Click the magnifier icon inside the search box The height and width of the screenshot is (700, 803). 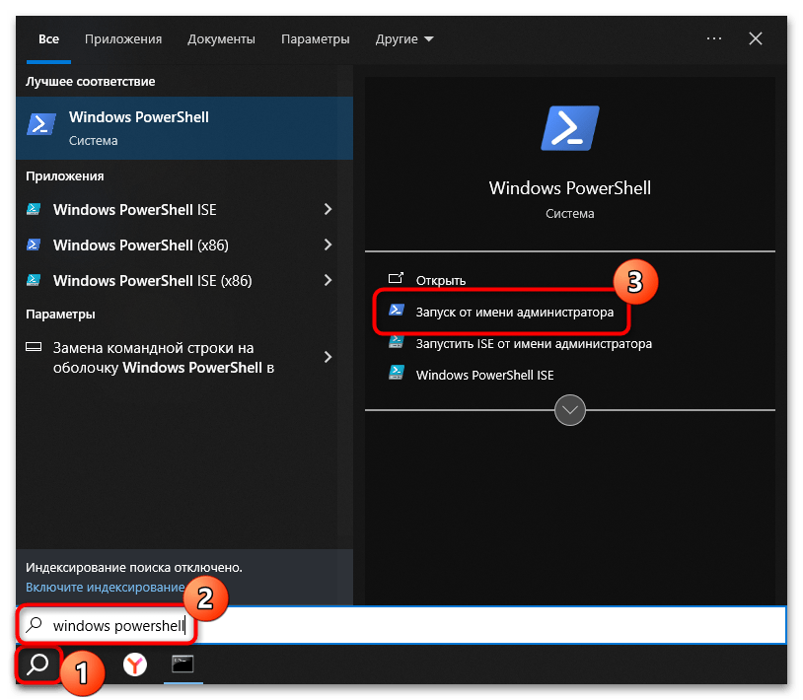[35, 624]
